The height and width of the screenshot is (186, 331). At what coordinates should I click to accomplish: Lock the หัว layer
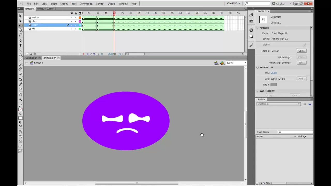point(76,29)
